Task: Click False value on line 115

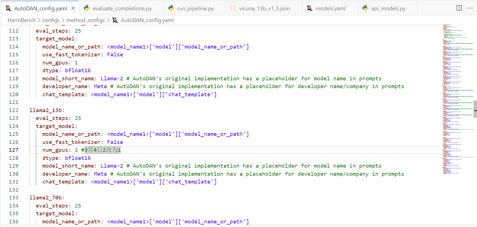Action: point(115,55)
